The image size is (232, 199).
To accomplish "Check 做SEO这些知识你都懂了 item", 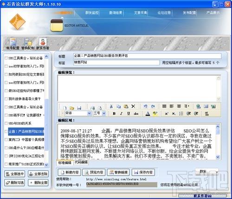I will tap(6, 90).
